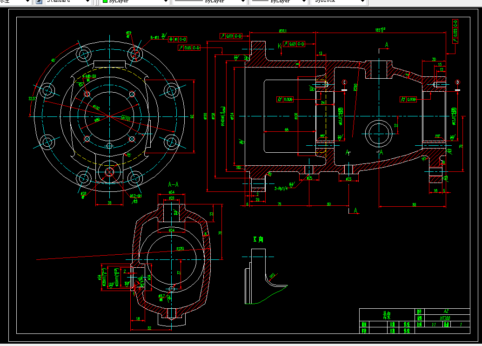Select the K向 view label
482x346 pixels.
pyautogui.click(x=258, y=239)
